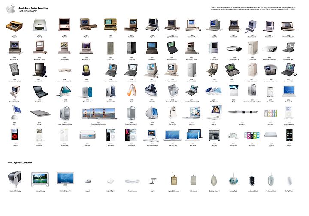Click the "Misc. Apple Accessories" heading
The width and height of the screenshot is (309, 216).
pyautogui.click(x=20, y=162)
